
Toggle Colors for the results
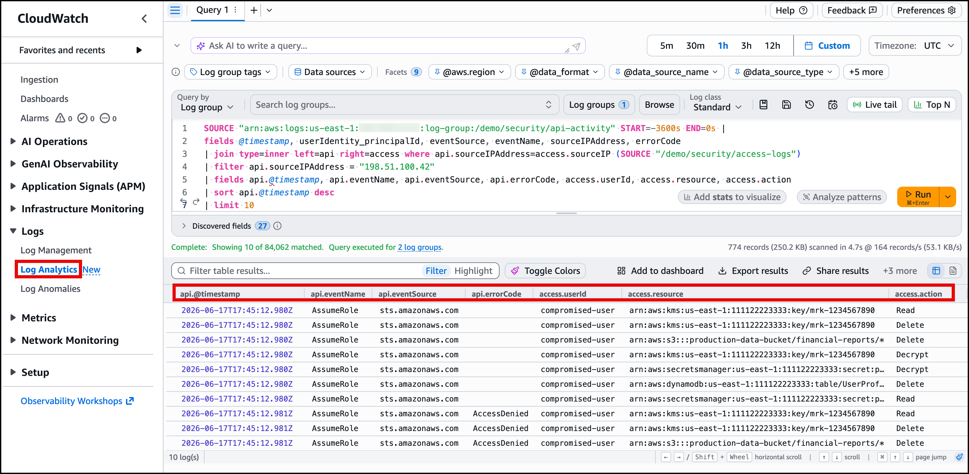[x=545, y=270]
